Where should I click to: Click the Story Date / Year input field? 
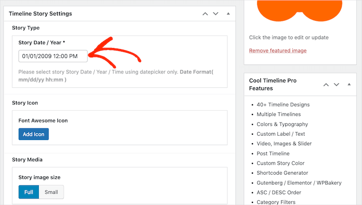click(53, 56)
